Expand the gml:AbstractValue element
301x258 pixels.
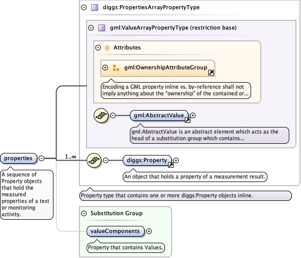pyautogui.click(x=193, y=116)
